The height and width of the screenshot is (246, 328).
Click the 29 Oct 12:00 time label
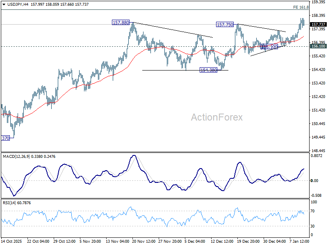pyautogui.click(x=64, y=241)
